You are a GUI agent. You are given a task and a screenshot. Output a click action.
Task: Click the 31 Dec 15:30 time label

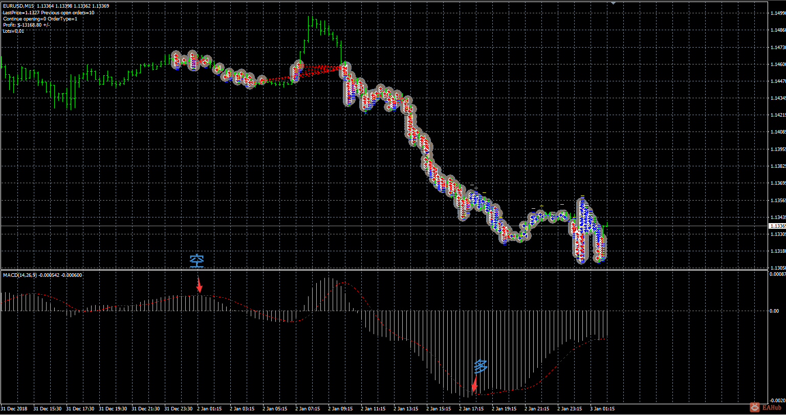48,409
